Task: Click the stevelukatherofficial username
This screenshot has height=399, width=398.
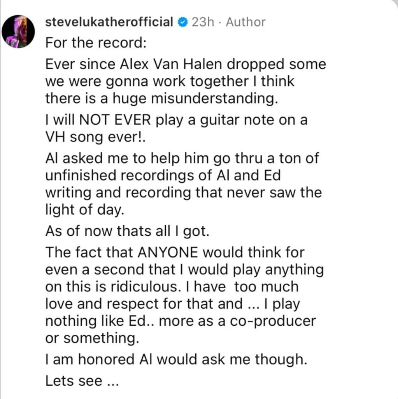Action: (x=109, y=22)
